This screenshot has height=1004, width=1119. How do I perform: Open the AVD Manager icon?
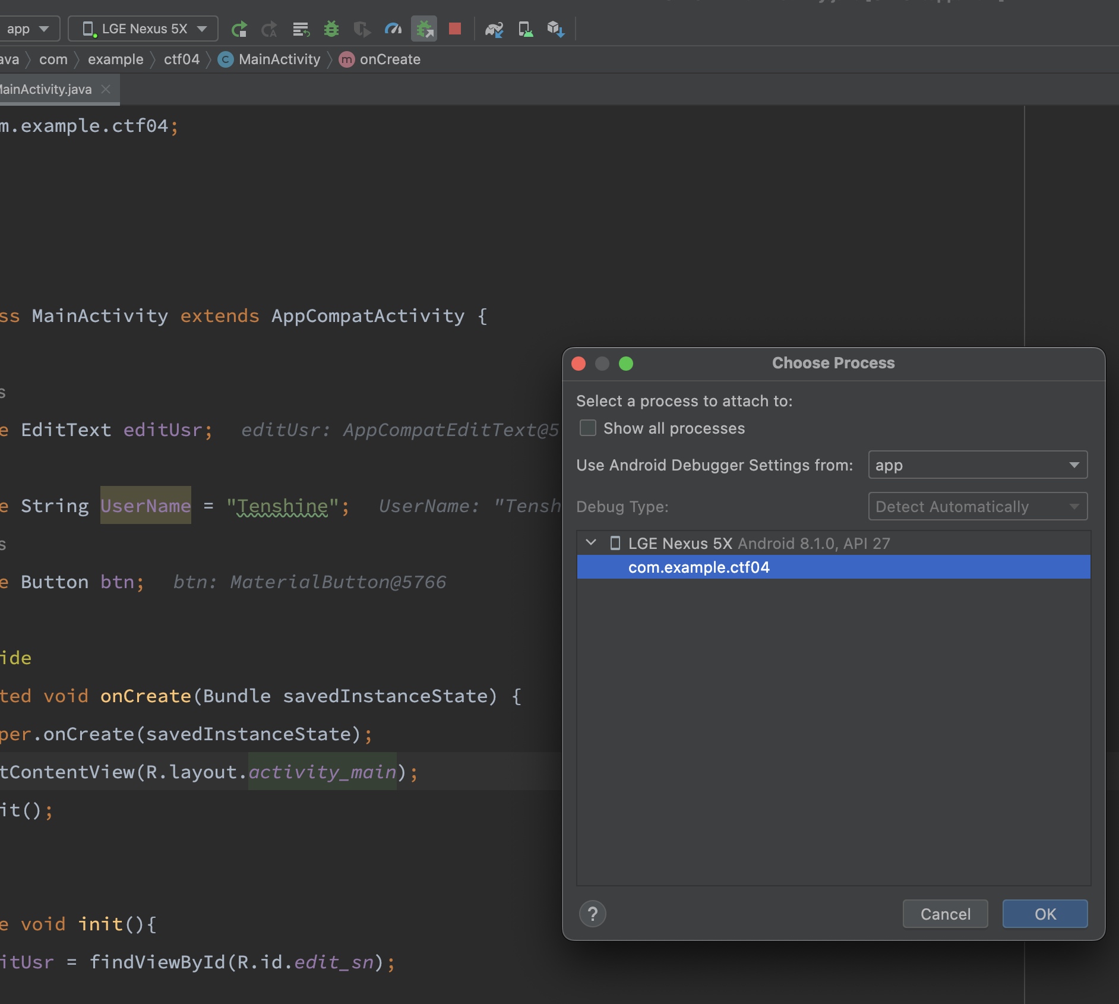pyautogui.click(x=525, y=29)
